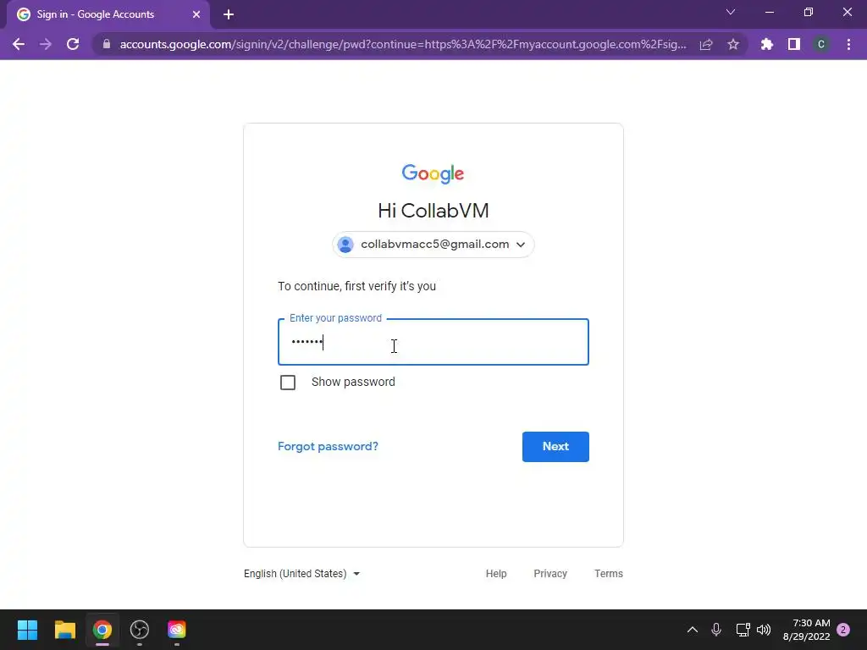Restore down the Chrome window

coord(809,12)
